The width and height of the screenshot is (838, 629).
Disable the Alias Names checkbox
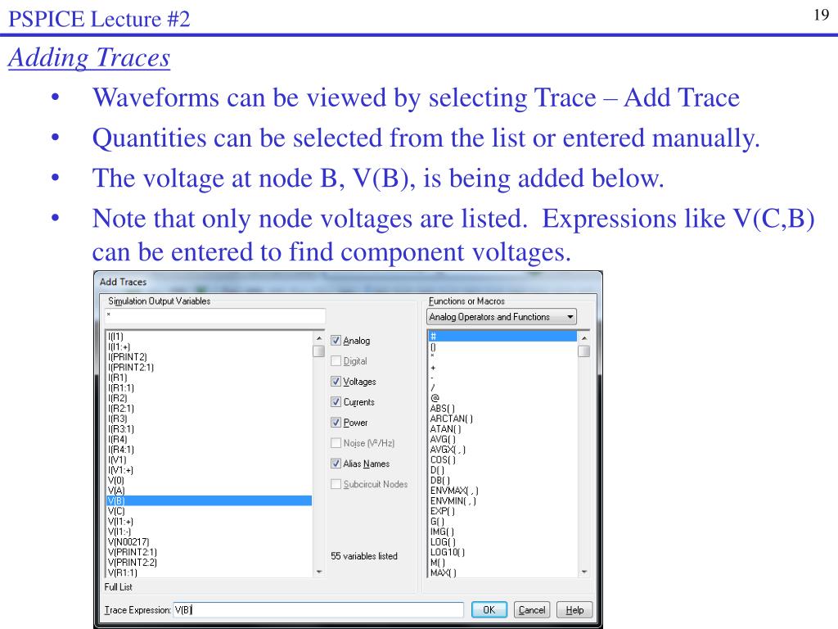336,464
